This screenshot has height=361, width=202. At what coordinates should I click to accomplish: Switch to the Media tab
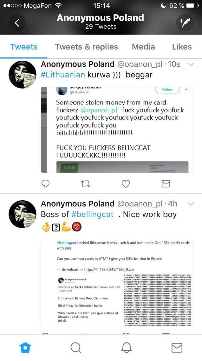pyautogui.click(x=143, y=47)
